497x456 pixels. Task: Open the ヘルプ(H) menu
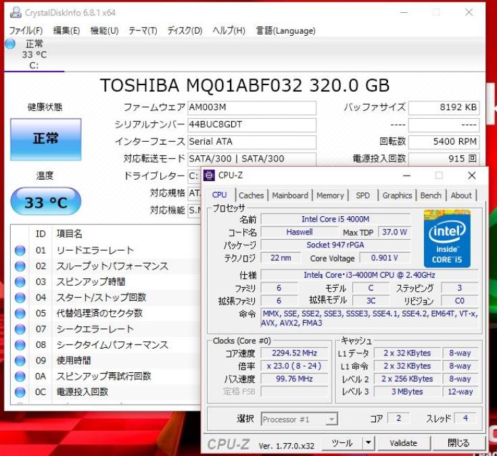coord(229,30)
